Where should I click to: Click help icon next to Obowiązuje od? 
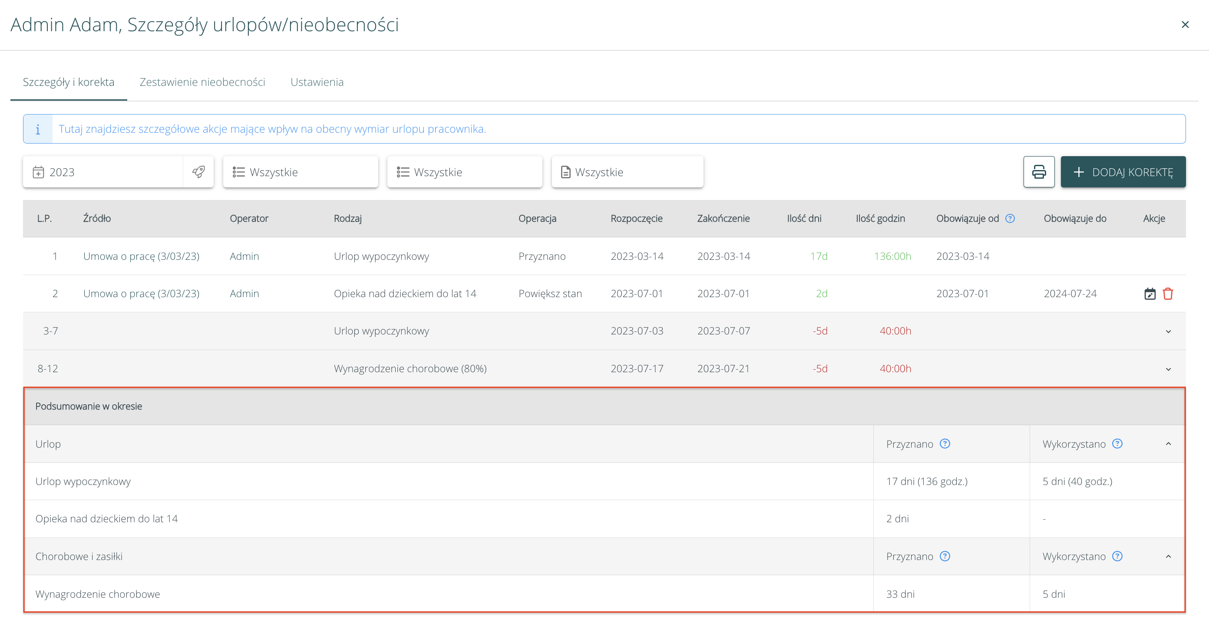click(x=1010, y=219)
